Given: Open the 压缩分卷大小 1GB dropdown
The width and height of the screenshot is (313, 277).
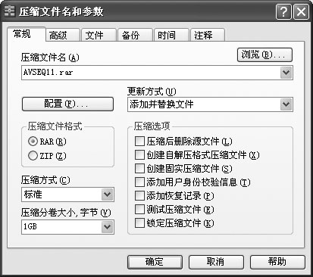Looking at the screenshot, I should pos(107,227).
